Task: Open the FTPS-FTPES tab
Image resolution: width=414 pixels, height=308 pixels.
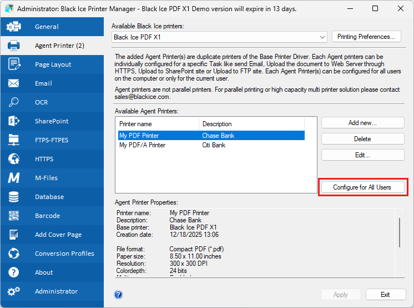Action: click(52, 140)
